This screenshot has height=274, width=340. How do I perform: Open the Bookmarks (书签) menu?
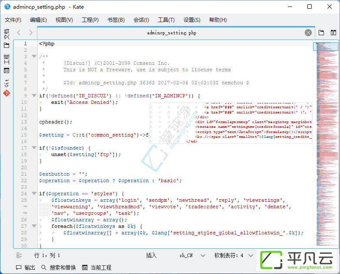(x=116, y=20)
